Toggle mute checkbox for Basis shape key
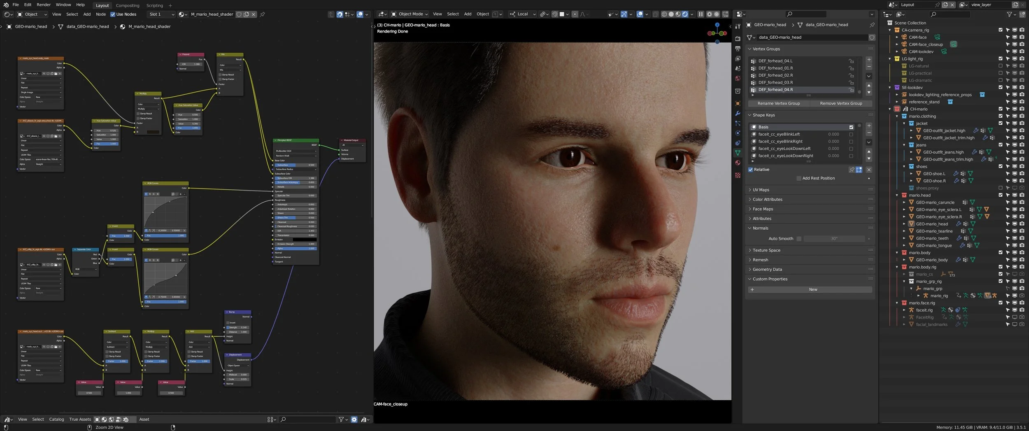 tap(851, 127)
